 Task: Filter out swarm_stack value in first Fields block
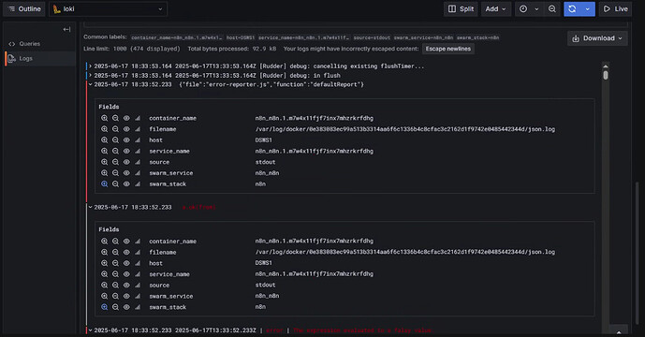pos(115,183)
